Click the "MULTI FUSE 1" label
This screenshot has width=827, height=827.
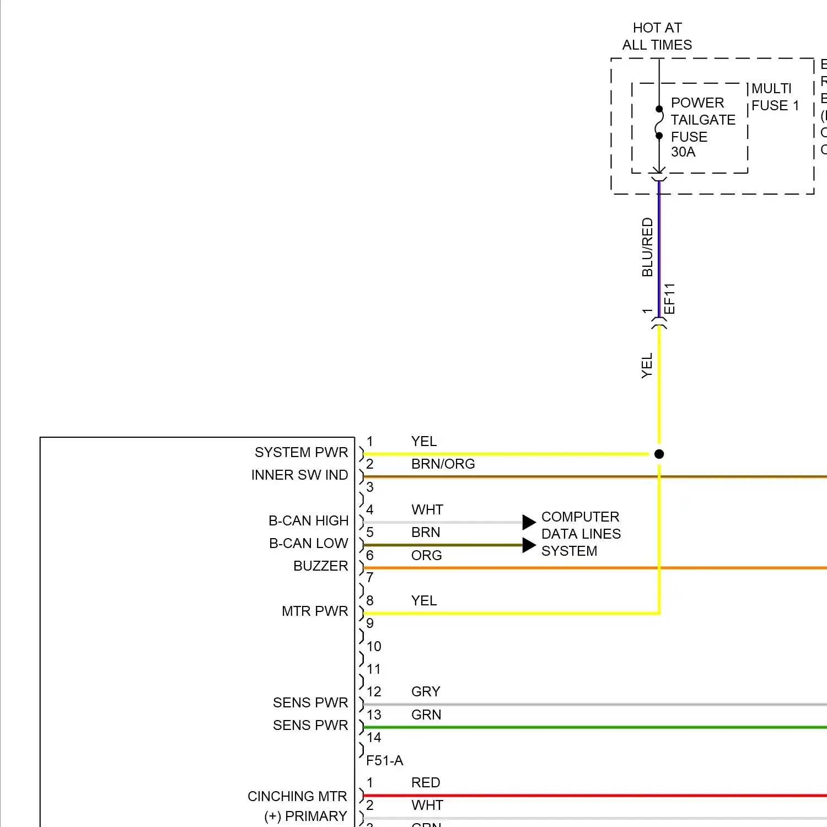[x=775, y=97]
